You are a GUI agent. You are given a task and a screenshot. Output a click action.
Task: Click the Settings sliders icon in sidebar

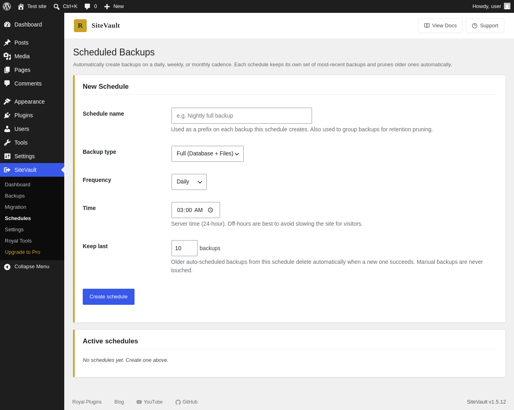click(7, 156)
